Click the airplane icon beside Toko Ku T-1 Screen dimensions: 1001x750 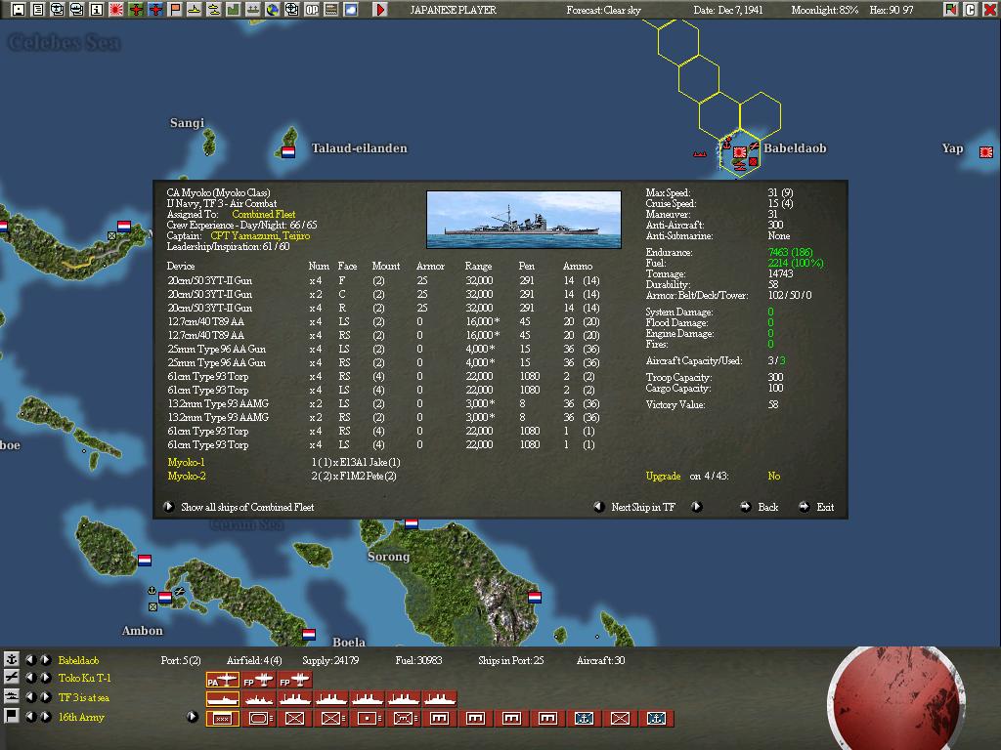click(x=11, y=678)
